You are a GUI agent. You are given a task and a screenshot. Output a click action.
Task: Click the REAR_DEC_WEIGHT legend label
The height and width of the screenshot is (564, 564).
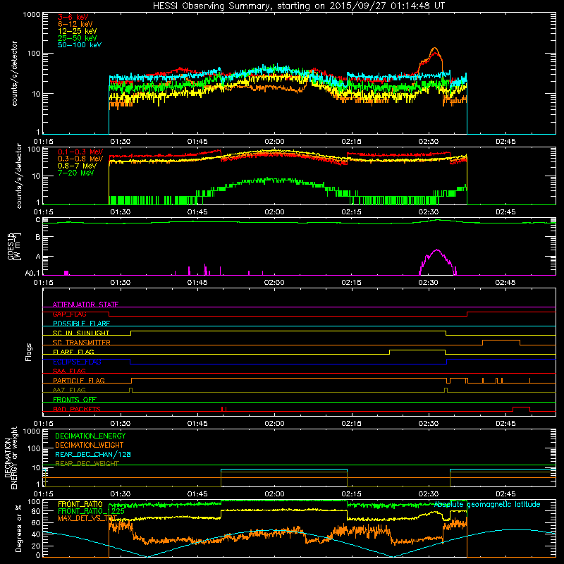click(87, 463)
